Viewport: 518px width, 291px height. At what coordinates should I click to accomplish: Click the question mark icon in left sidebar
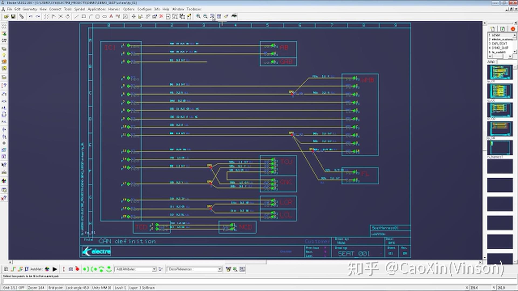4,86
